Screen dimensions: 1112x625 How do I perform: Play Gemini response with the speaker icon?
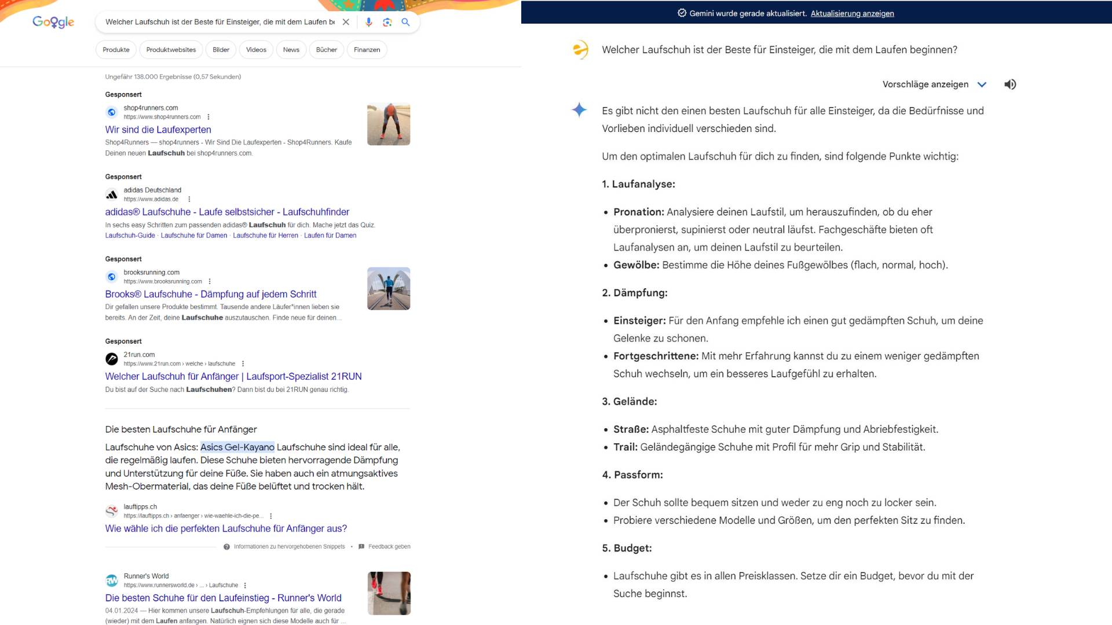point(1010,84)
